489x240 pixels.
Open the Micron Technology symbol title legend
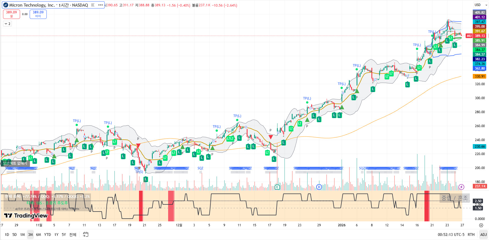(49, 5)
